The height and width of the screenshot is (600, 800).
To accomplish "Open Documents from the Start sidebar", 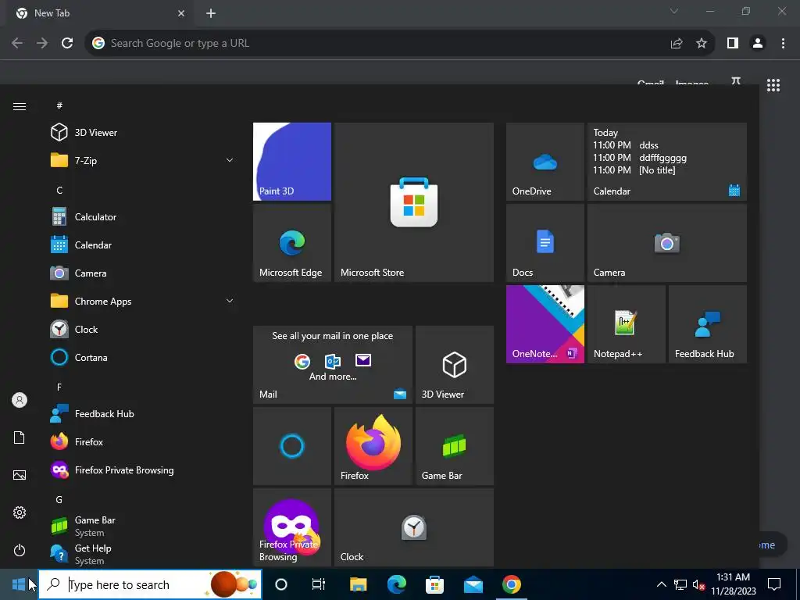I will [x=20, y=437].
